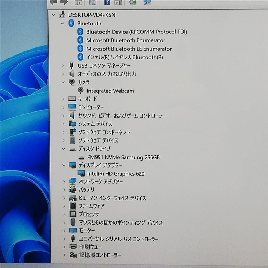Click the ディスプレイ アダプター category icon
268x268 pixels.
click(72, 165)
